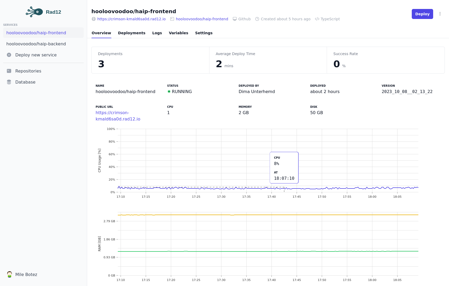Click the Rad12 octopus logo
Viewport: 449px width, 286px height.
click(x=34, y=12)
